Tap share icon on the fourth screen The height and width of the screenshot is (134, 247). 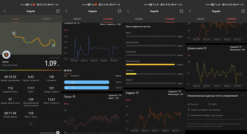point(243,11)
